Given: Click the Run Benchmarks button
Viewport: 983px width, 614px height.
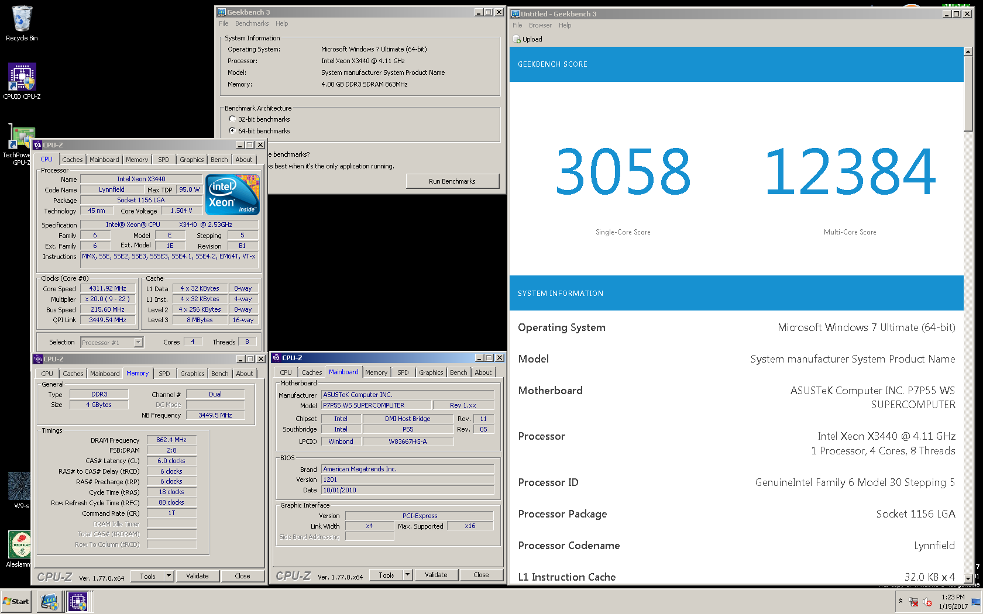Looking at the screenshot, I should (x=452, y=181).
